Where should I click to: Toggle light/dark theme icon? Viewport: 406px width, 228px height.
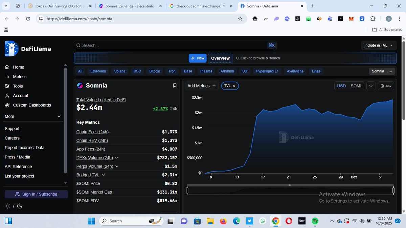pos(13,206)
